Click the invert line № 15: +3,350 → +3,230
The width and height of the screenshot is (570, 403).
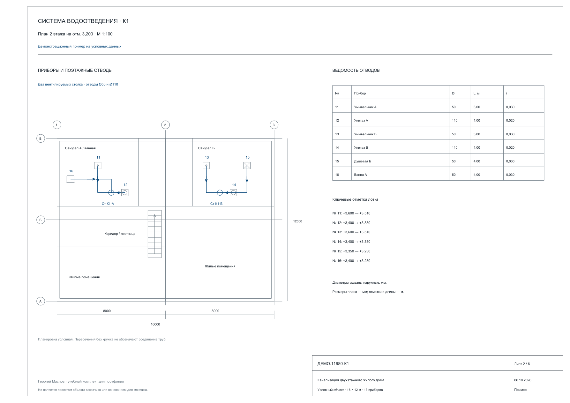click(x=351, y=251)
